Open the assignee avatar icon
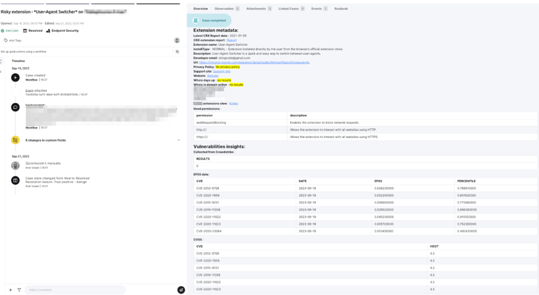 pyautogui.click(x=177, y=40)
